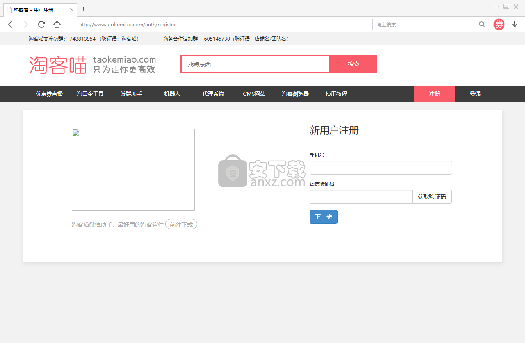Click the URL address bar

pos(217,24)
